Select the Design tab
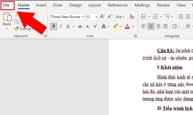 [x=76, y=5]
